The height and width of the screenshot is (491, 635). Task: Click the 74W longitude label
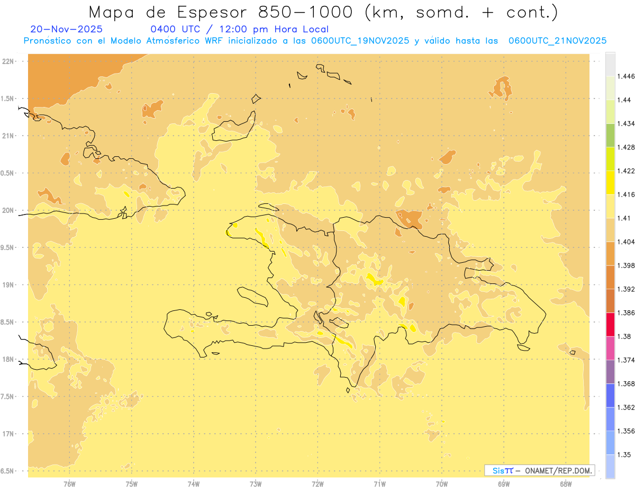[x=194, y=484]
